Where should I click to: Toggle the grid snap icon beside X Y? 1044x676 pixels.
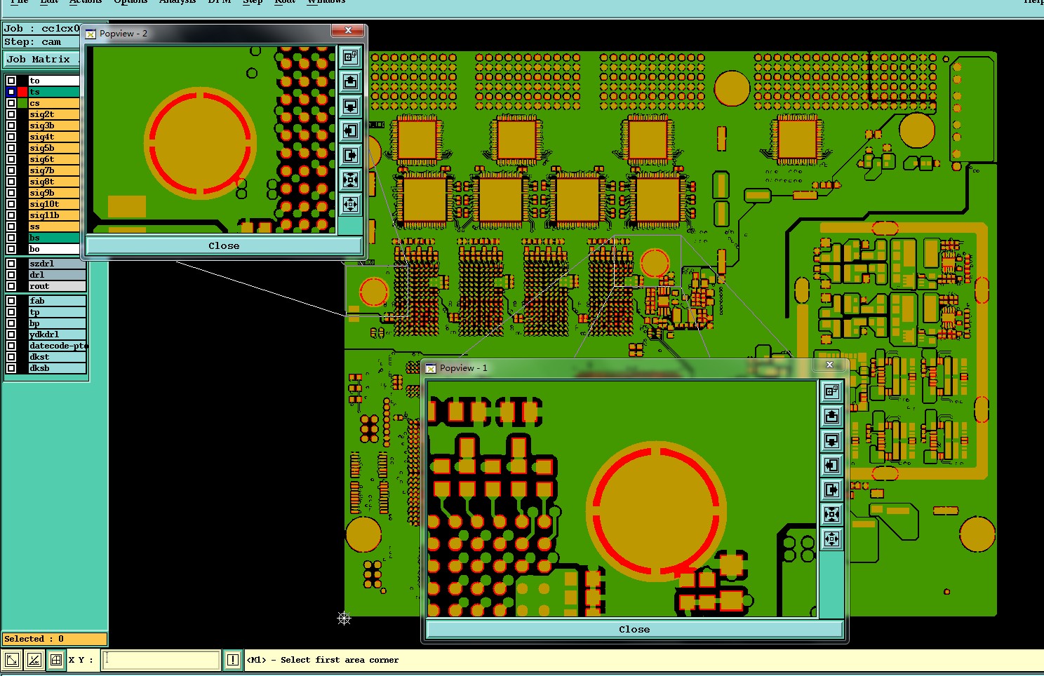[x=55, y=660]
